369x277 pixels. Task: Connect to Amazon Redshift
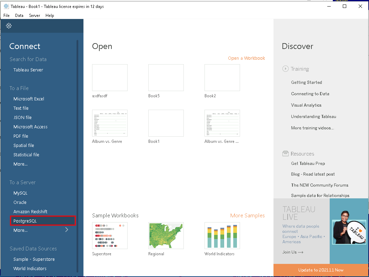point(30,211)
